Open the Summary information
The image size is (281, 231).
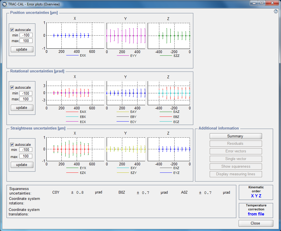pyautogui.click(x=236, y=136)
